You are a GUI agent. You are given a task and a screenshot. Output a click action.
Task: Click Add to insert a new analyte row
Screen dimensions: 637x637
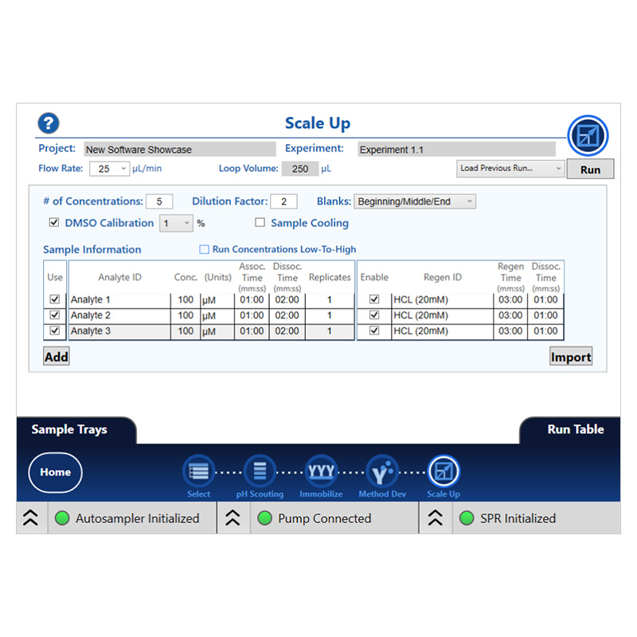[x=56, y=356]
